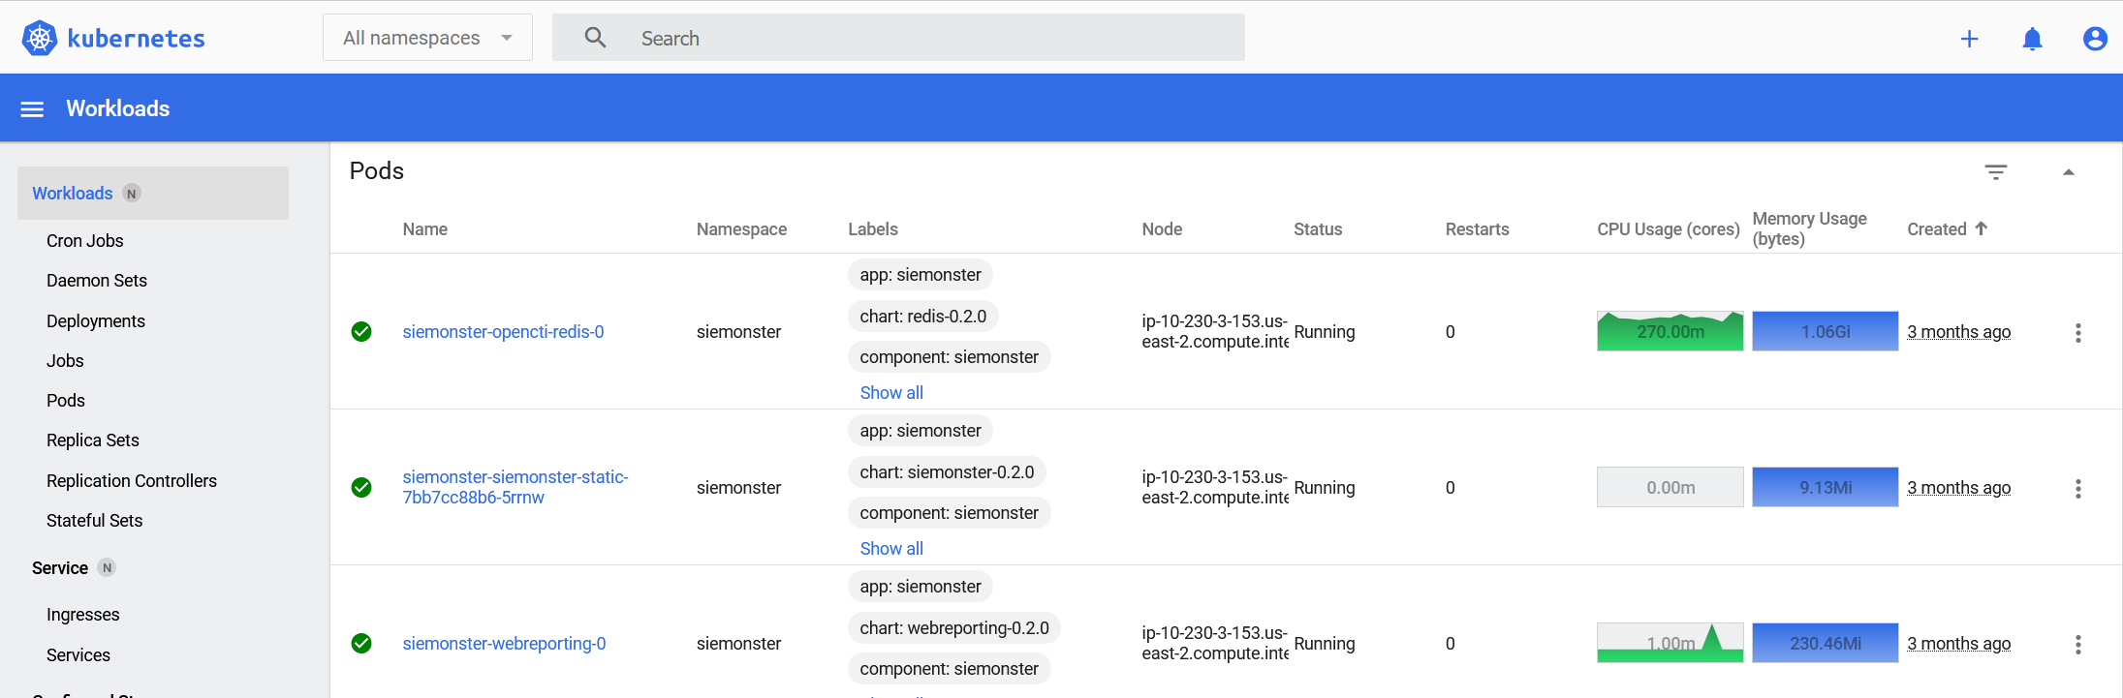This screenshot has width=2123, height=698.
Task: Select Stateful Sets in the sidebar
Action: (x=95, y=521)
